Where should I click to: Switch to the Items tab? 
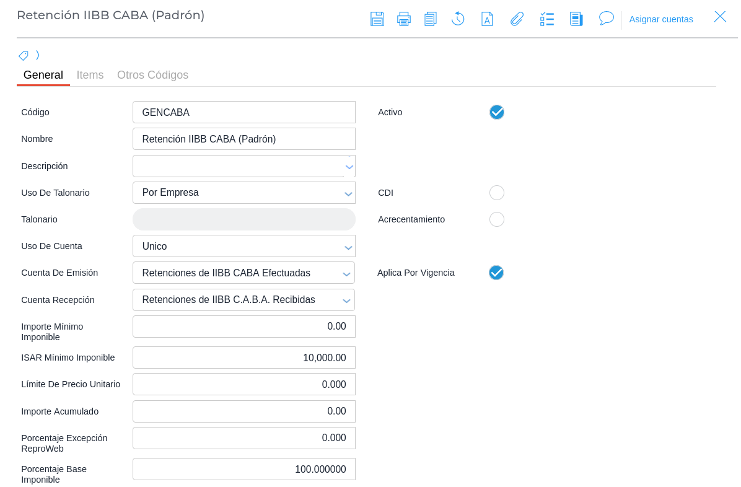click(x=90, y=75)
